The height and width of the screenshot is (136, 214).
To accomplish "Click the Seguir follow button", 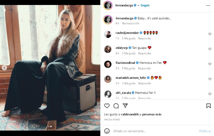I will [145, 5].
